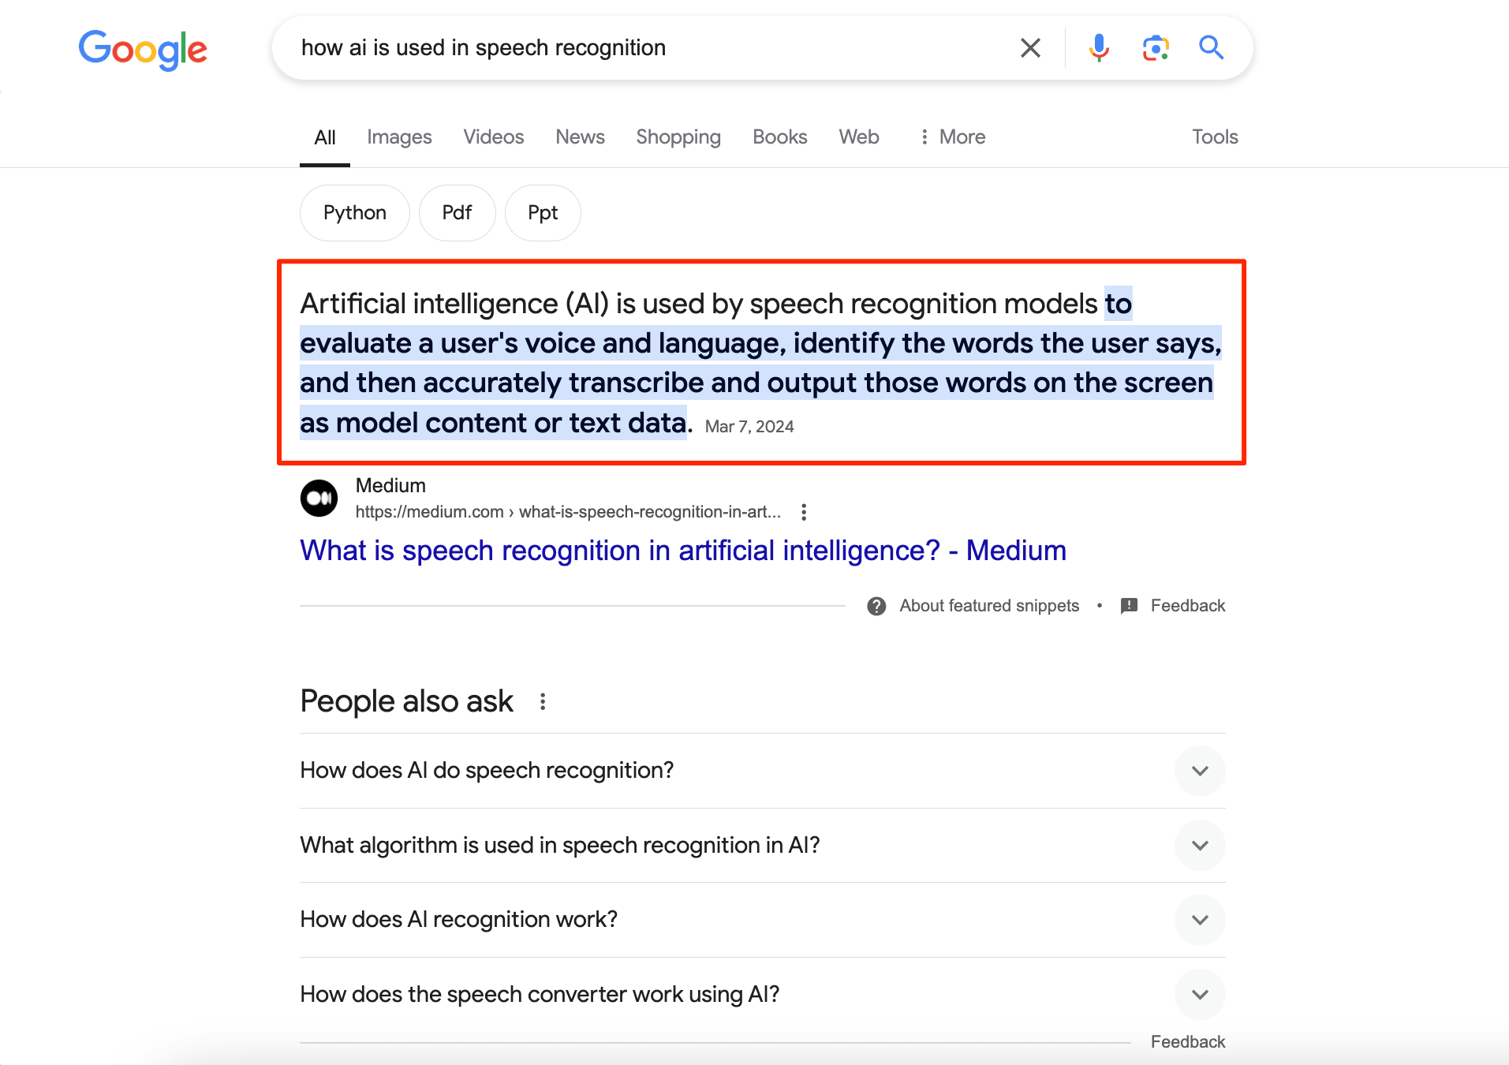Clear the search query with the X
The height and width of the screenshot is (1065, 1509).
coord(1029,47)
